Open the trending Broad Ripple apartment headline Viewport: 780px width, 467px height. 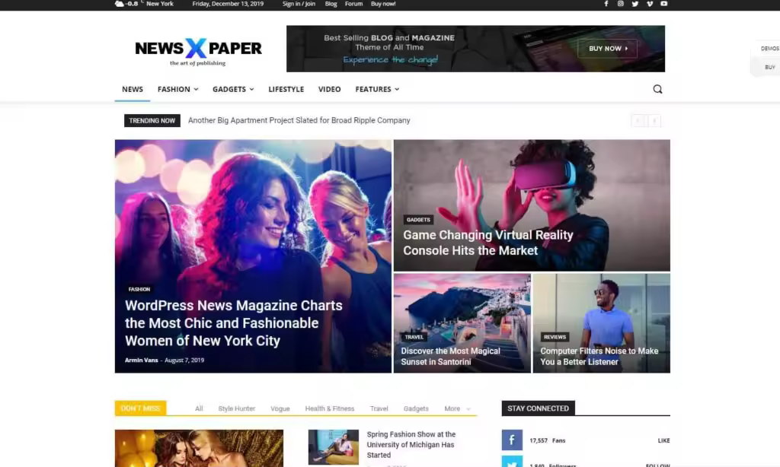[299, 121]
